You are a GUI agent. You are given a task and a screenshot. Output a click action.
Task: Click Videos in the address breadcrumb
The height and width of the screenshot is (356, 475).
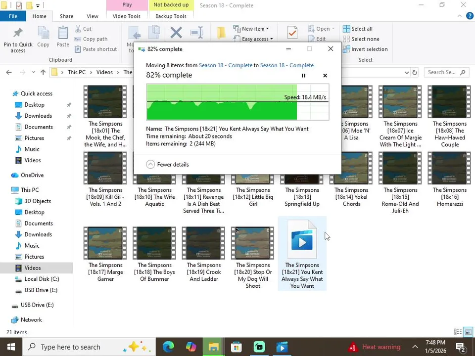[104, 72]
